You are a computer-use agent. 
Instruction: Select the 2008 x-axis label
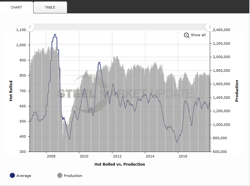(51, 157)
